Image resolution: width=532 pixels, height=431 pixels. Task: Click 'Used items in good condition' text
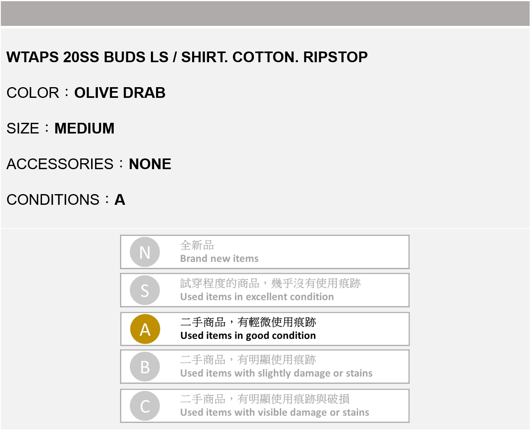(248, 336)
